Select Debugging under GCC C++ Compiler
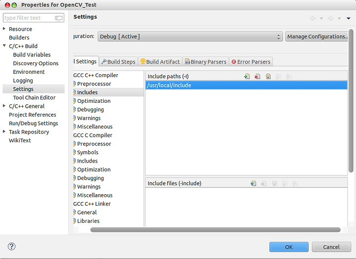Screen dimensions: 356x259 point(90,110)
